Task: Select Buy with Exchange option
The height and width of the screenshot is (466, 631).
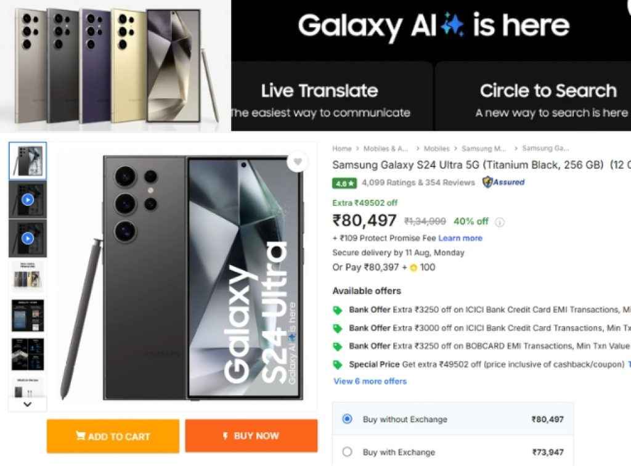Action: 347,452
